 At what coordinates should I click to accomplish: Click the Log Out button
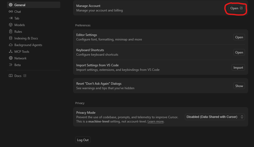point(83,140)
